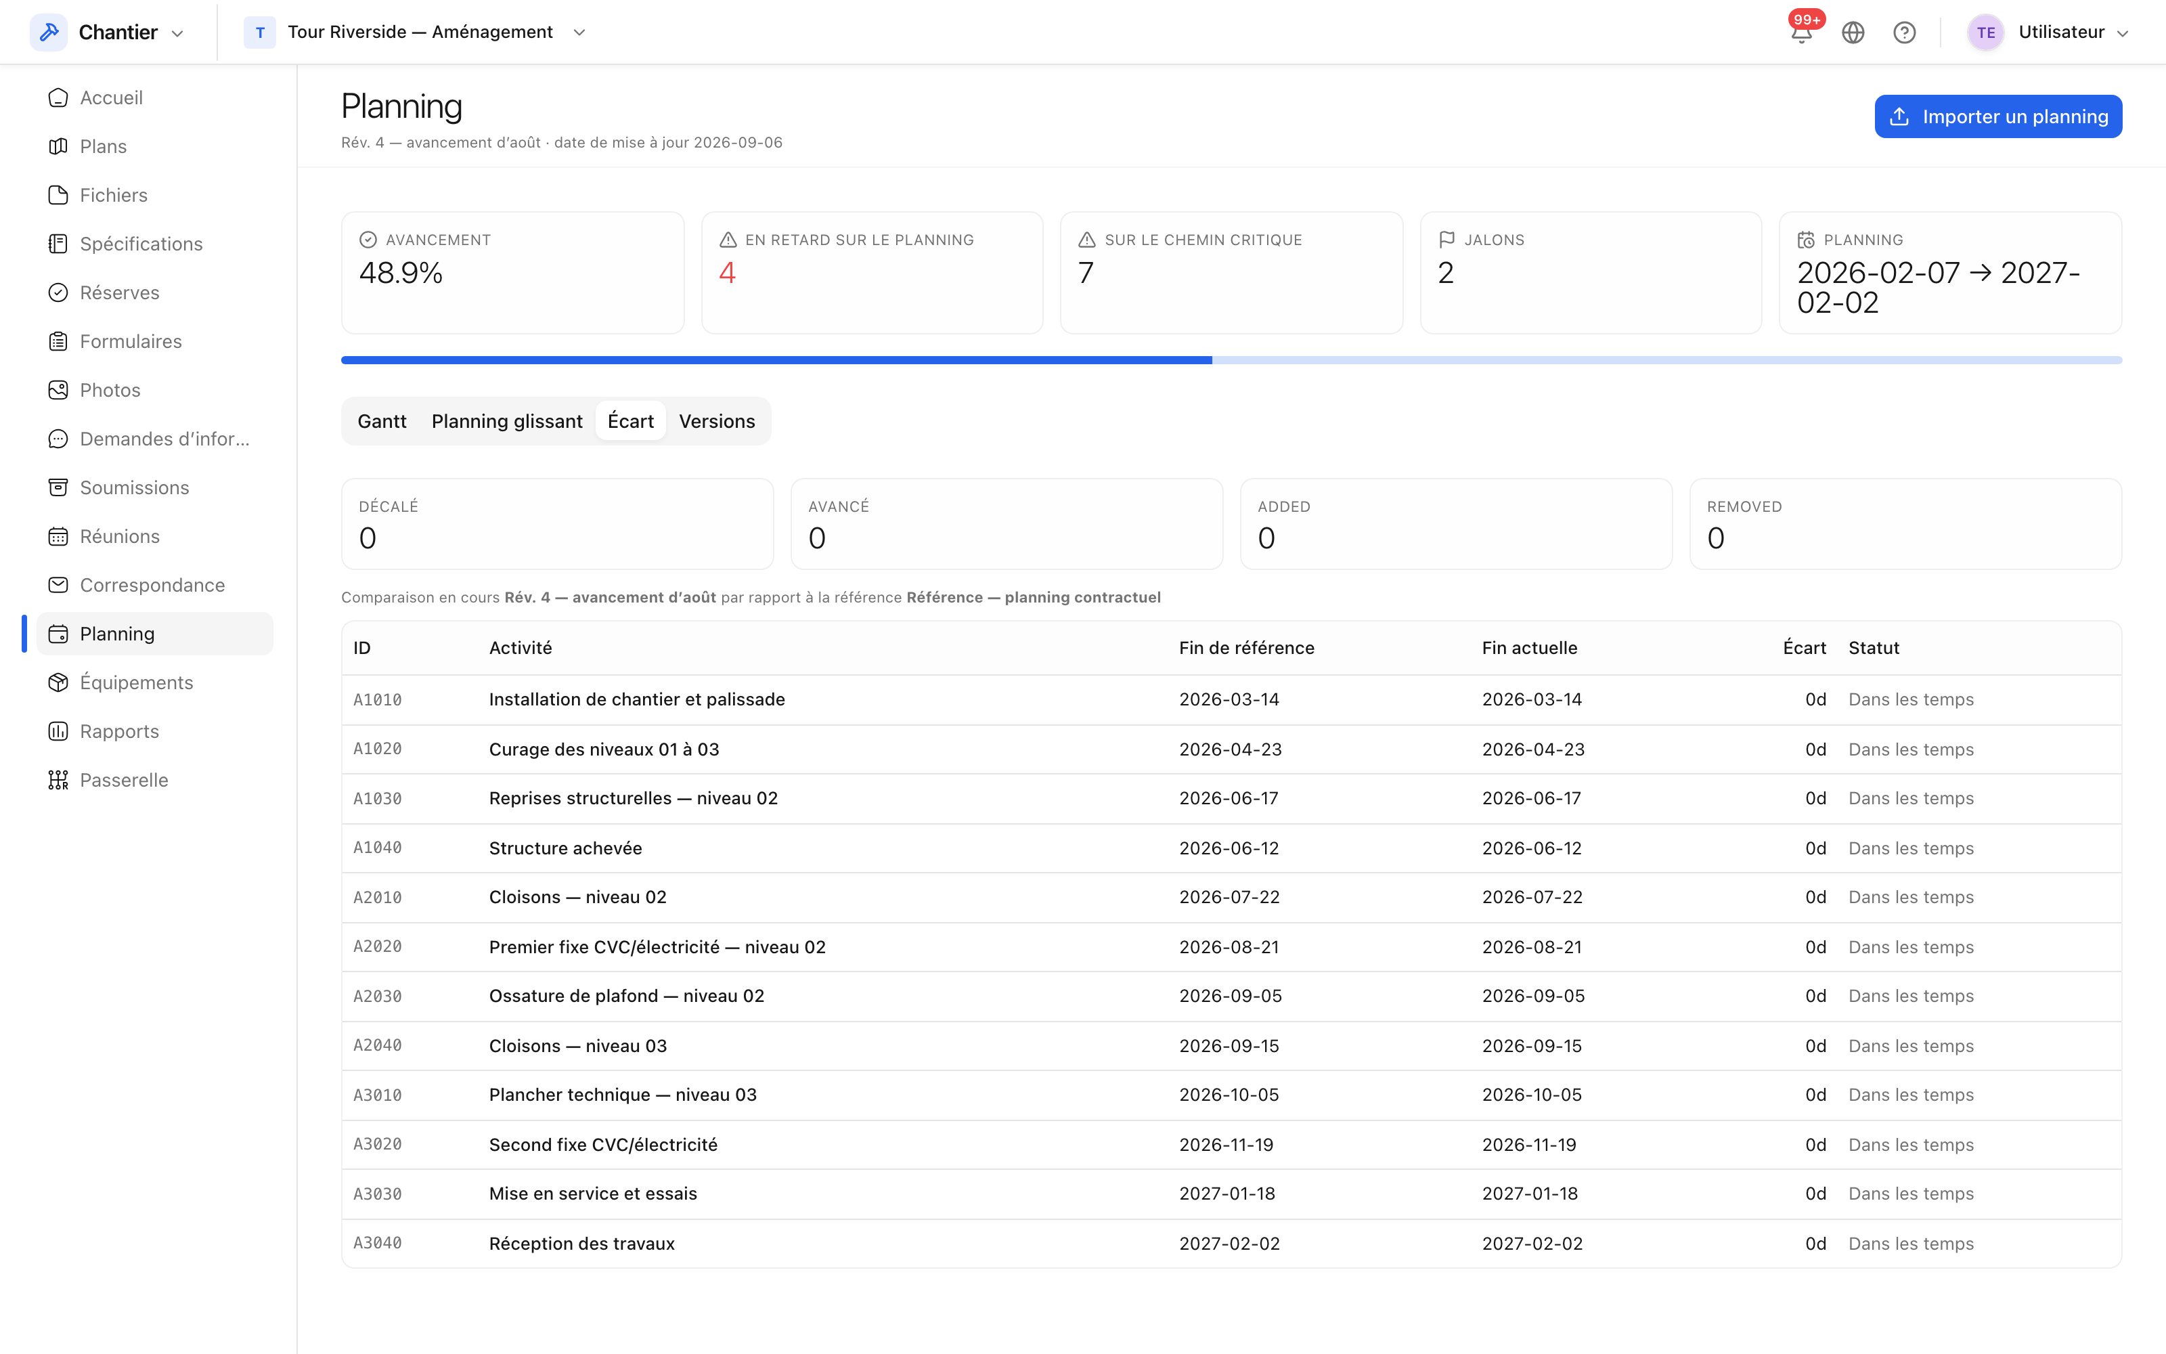Image resolution: width=2166 pixels, height=1354 pixels.
Task: Open the Tour Riverside project dropdown
Action: pos(416,32)
